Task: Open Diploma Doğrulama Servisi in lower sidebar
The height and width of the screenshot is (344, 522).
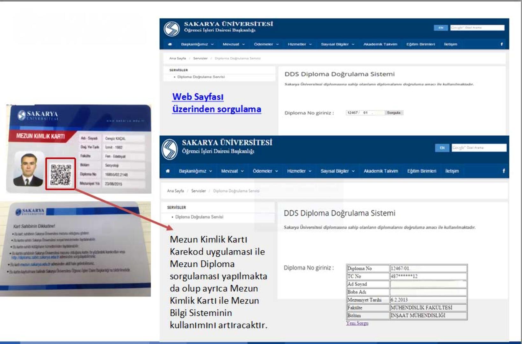Action: pyautogui.click(x=199, y=217)
